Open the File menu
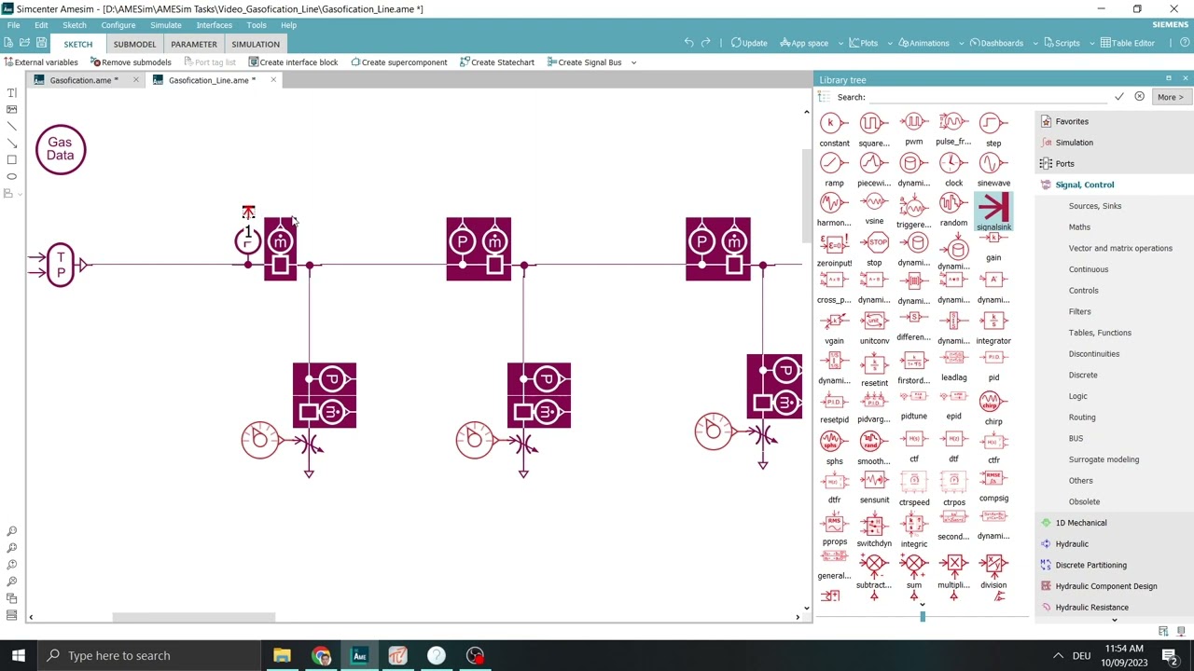The image size is (1194, 671). tap(13, 25)
